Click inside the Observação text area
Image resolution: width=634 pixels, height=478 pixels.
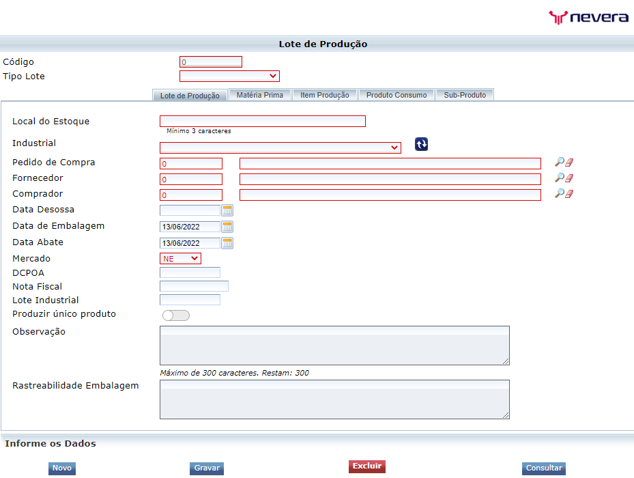[x=334, y=346]
